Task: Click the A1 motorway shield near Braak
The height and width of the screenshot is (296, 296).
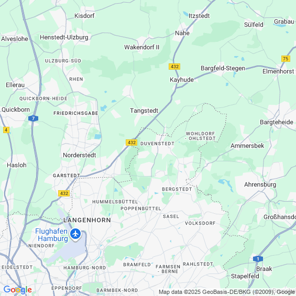Action: click(x=258, y=259)
